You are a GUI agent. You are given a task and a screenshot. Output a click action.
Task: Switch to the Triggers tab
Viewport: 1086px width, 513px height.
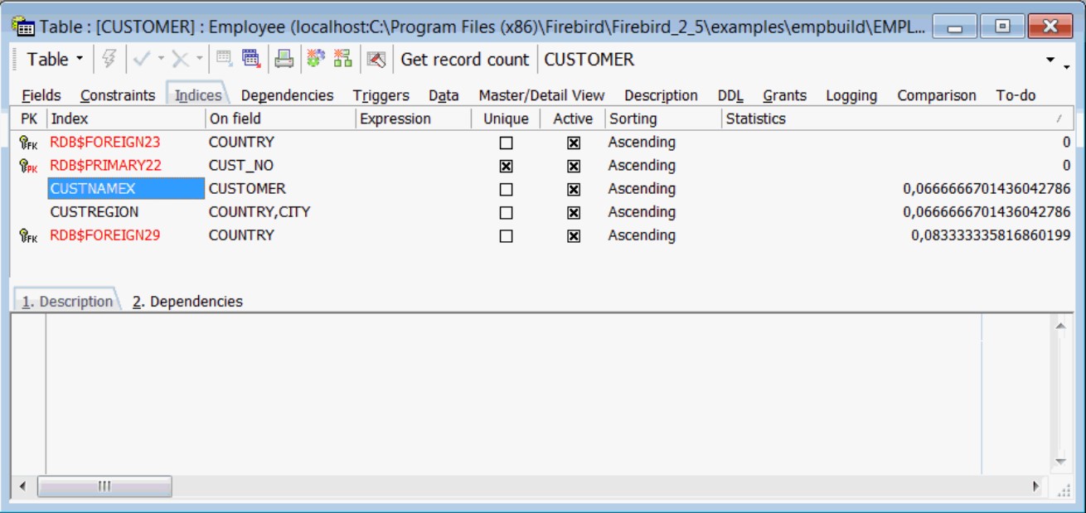pos(381,95)
